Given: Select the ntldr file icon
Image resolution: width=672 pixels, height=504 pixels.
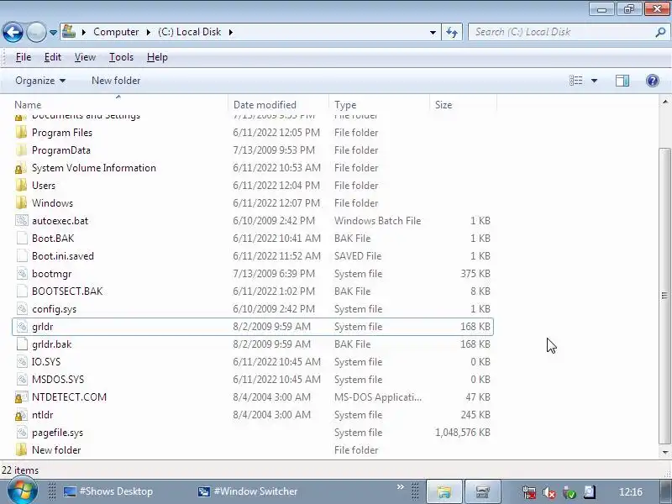Looking at the screenshot, I should pos(22,415).
